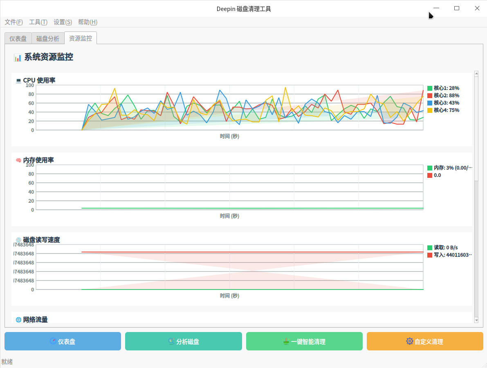Screen dimensions: 487x368
Task: Minimize the Deepin 磁盘清理工具 window
Action: [x=436, y=9]
